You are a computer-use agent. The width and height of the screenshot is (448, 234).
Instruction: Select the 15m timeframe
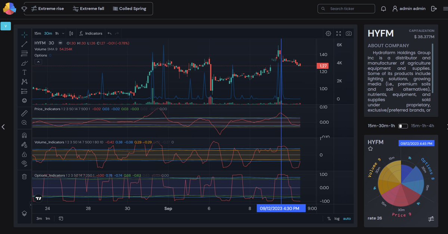click(38, 33)
